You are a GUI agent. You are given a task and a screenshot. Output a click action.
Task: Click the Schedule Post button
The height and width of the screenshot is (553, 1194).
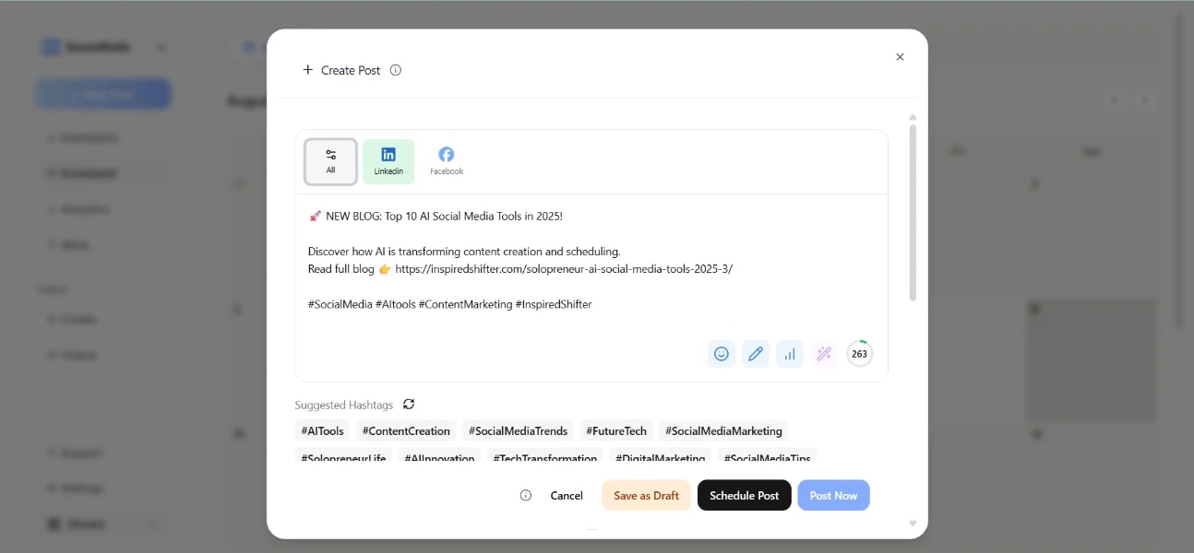pyautogui.click(x=744, y=495)
